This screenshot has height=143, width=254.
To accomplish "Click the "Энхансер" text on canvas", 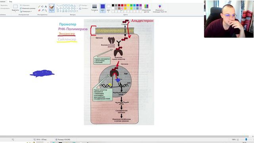I will (x=67, y=34).
